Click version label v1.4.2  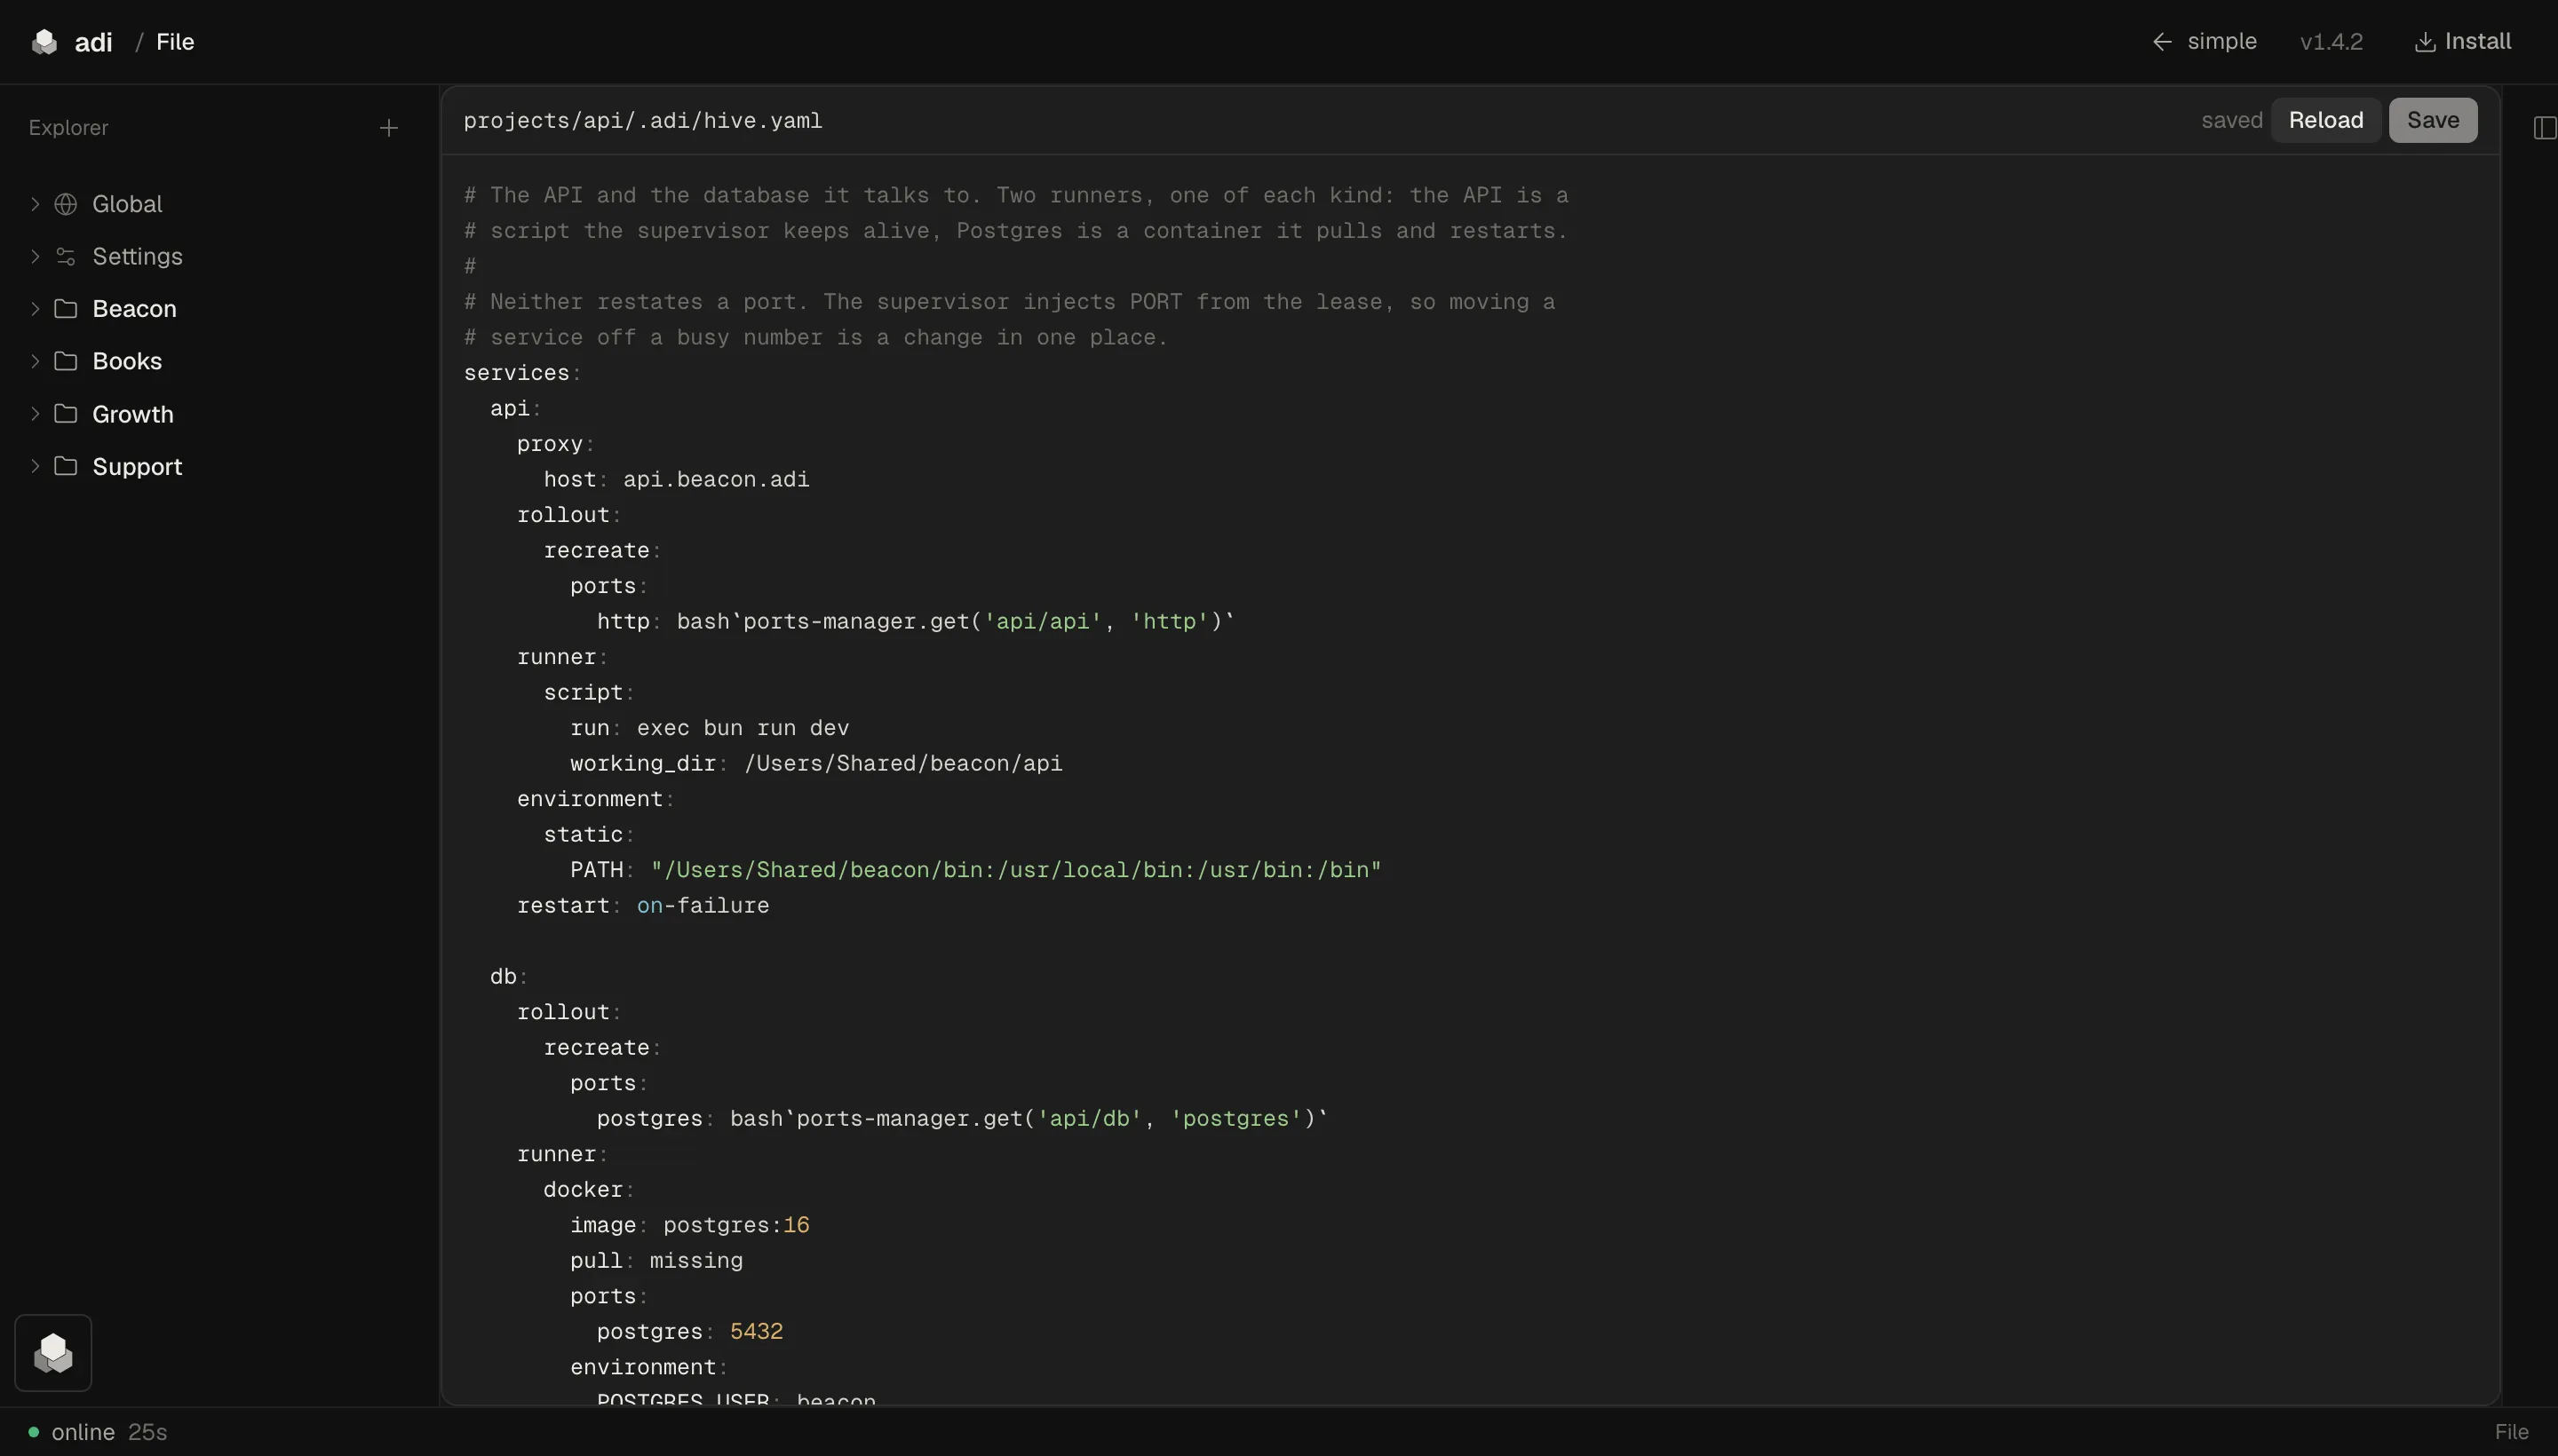click(x=2331, y=42)
